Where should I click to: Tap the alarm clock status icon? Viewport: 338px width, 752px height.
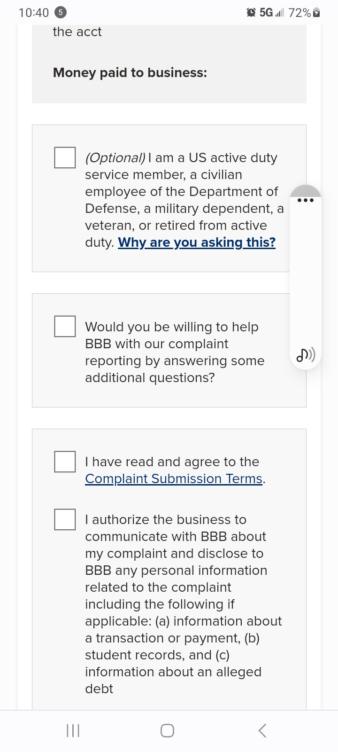click(251, 13)
